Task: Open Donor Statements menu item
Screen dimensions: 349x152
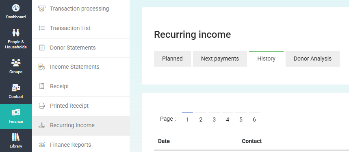Action: click(81, 48)
